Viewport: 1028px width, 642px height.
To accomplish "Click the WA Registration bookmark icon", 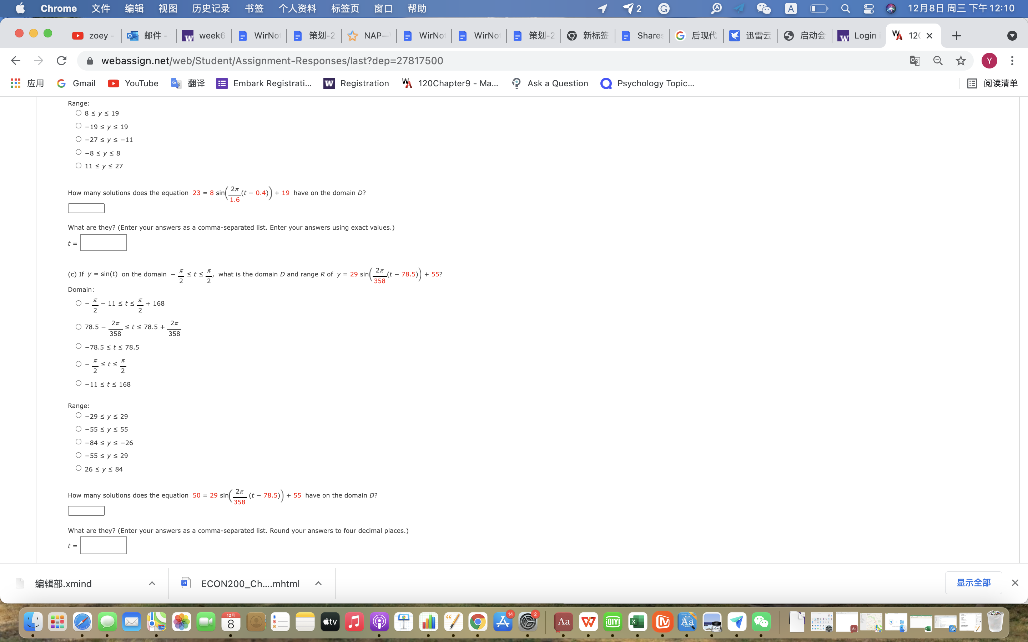I will click(x=328, y=83).
